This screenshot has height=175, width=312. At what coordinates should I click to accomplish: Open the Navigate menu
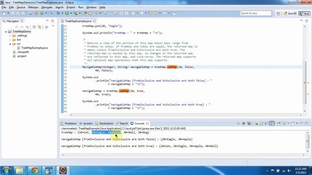(47, 7)
